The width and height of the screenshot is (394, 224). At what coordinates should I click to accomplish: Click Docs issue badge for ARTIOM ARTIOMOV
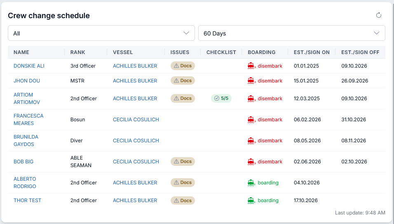[183, 98]
